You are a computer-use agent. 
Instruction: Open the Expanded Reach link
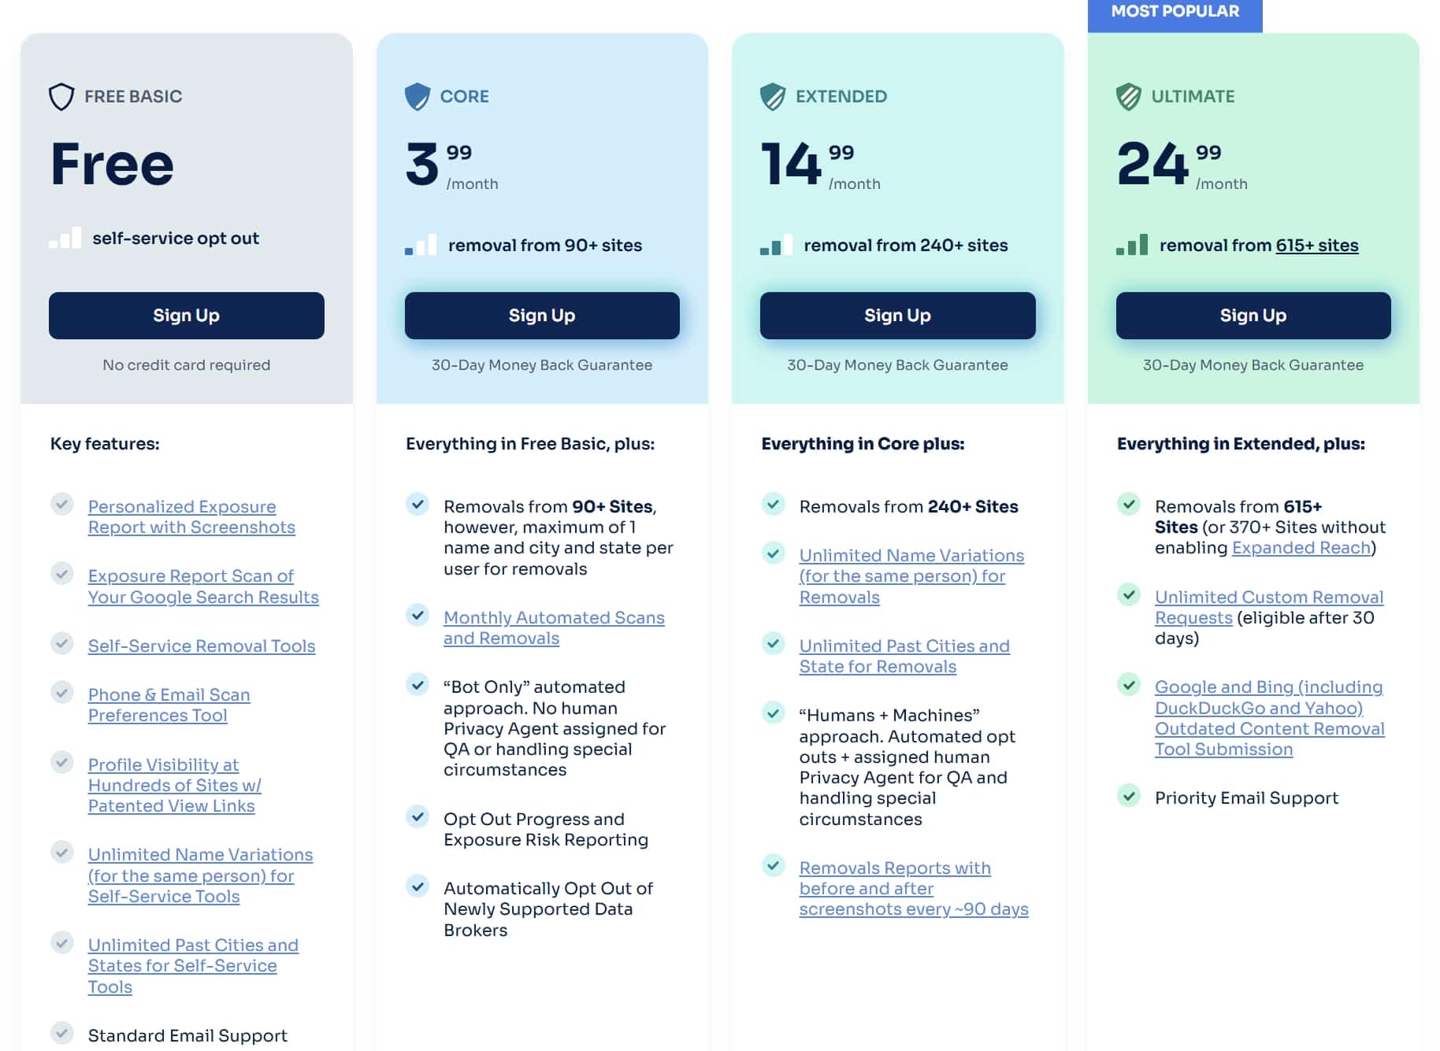[1301, 548]
